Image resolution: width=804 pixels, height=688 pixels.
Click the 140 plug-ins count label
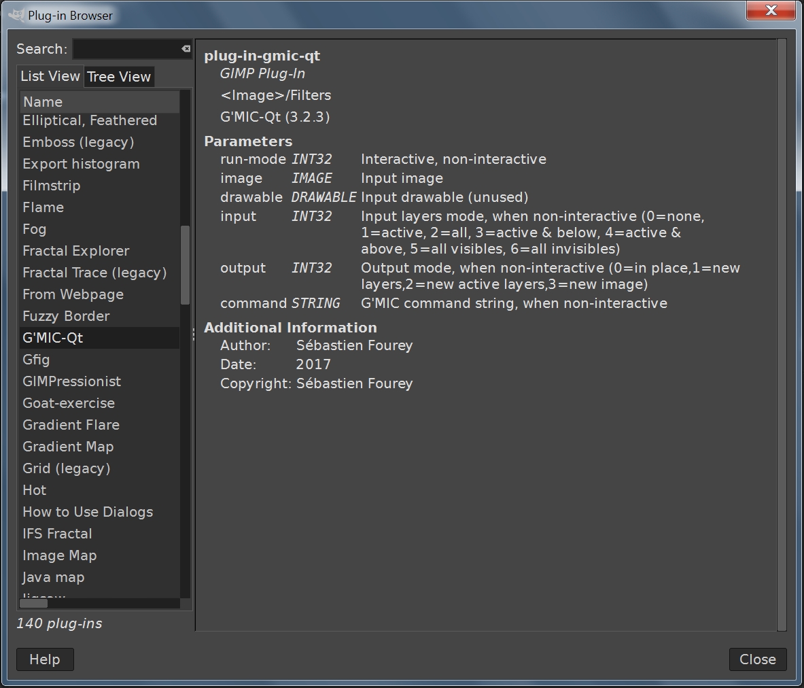60,623
